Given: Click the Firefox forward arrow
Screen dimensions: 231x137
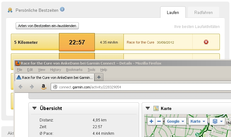Looking at the screenshot, I should pos(32,87).
